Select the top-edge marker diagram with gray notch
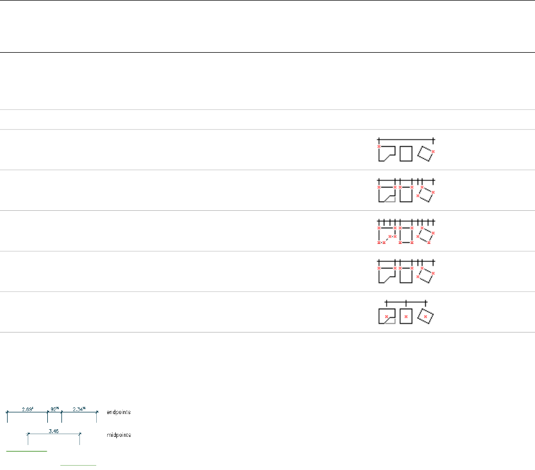535x470 pixels. coord(406,190)
